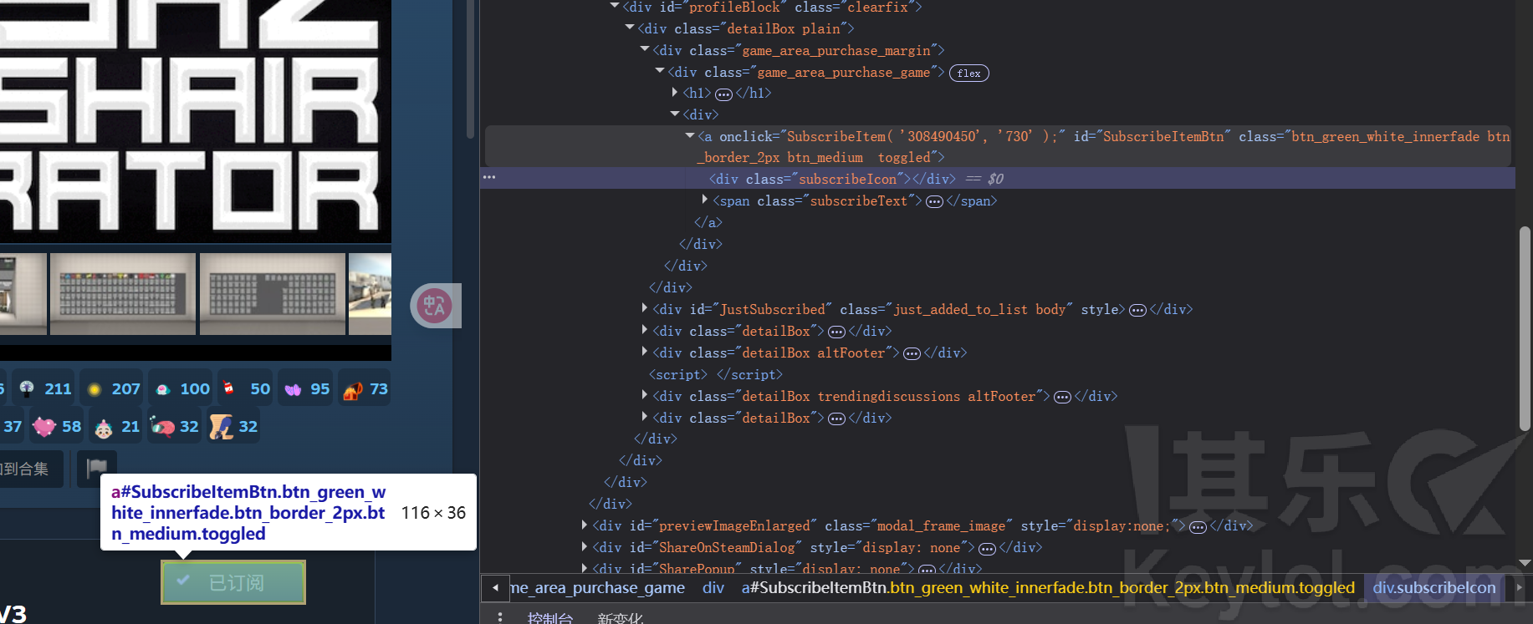
Task: Click the ellipsis in detailBox altFooter row
Action: click(x=912, y=353)
